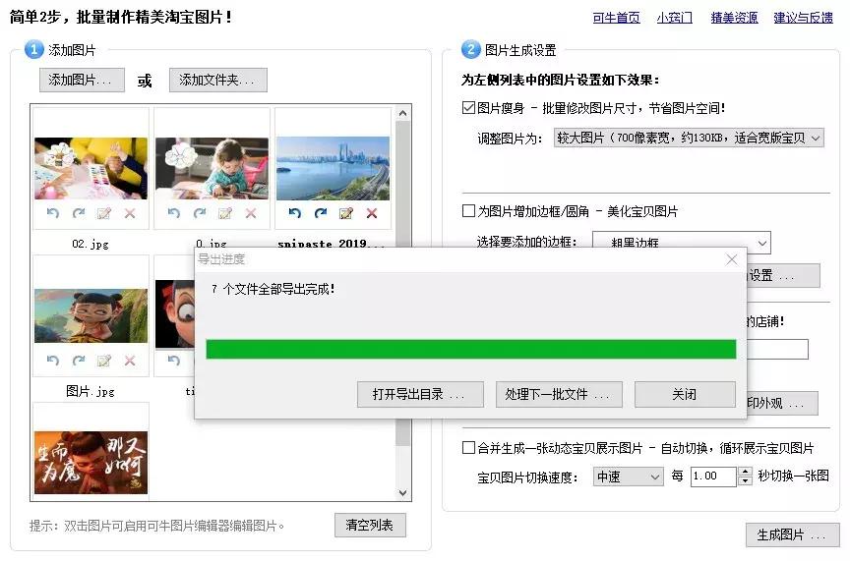Edit icon under 0.jpg thumbnail
The image size is (850, 561).
[225, 213]
